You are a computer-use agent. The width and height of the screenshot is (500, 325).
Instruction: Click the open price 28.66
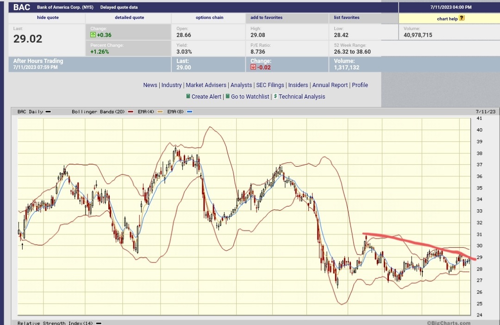point(184,35)
